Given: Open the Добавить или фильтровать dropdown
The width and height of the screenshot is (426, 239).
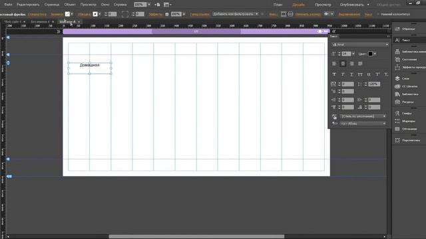Looking at the screenshot, I should tap(235, 14).
